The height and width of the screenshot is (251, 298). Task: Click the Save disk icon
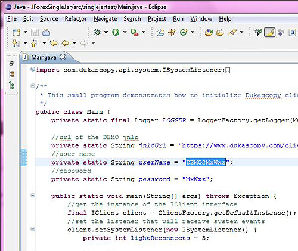35,32
